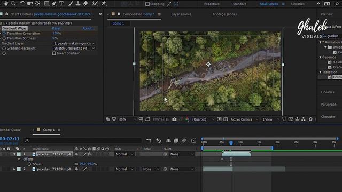Image resolution: width=342 pixels, height=192 pixels.
Task: Switch to the Essentials workspace
Action: click(x=212, y=4)
